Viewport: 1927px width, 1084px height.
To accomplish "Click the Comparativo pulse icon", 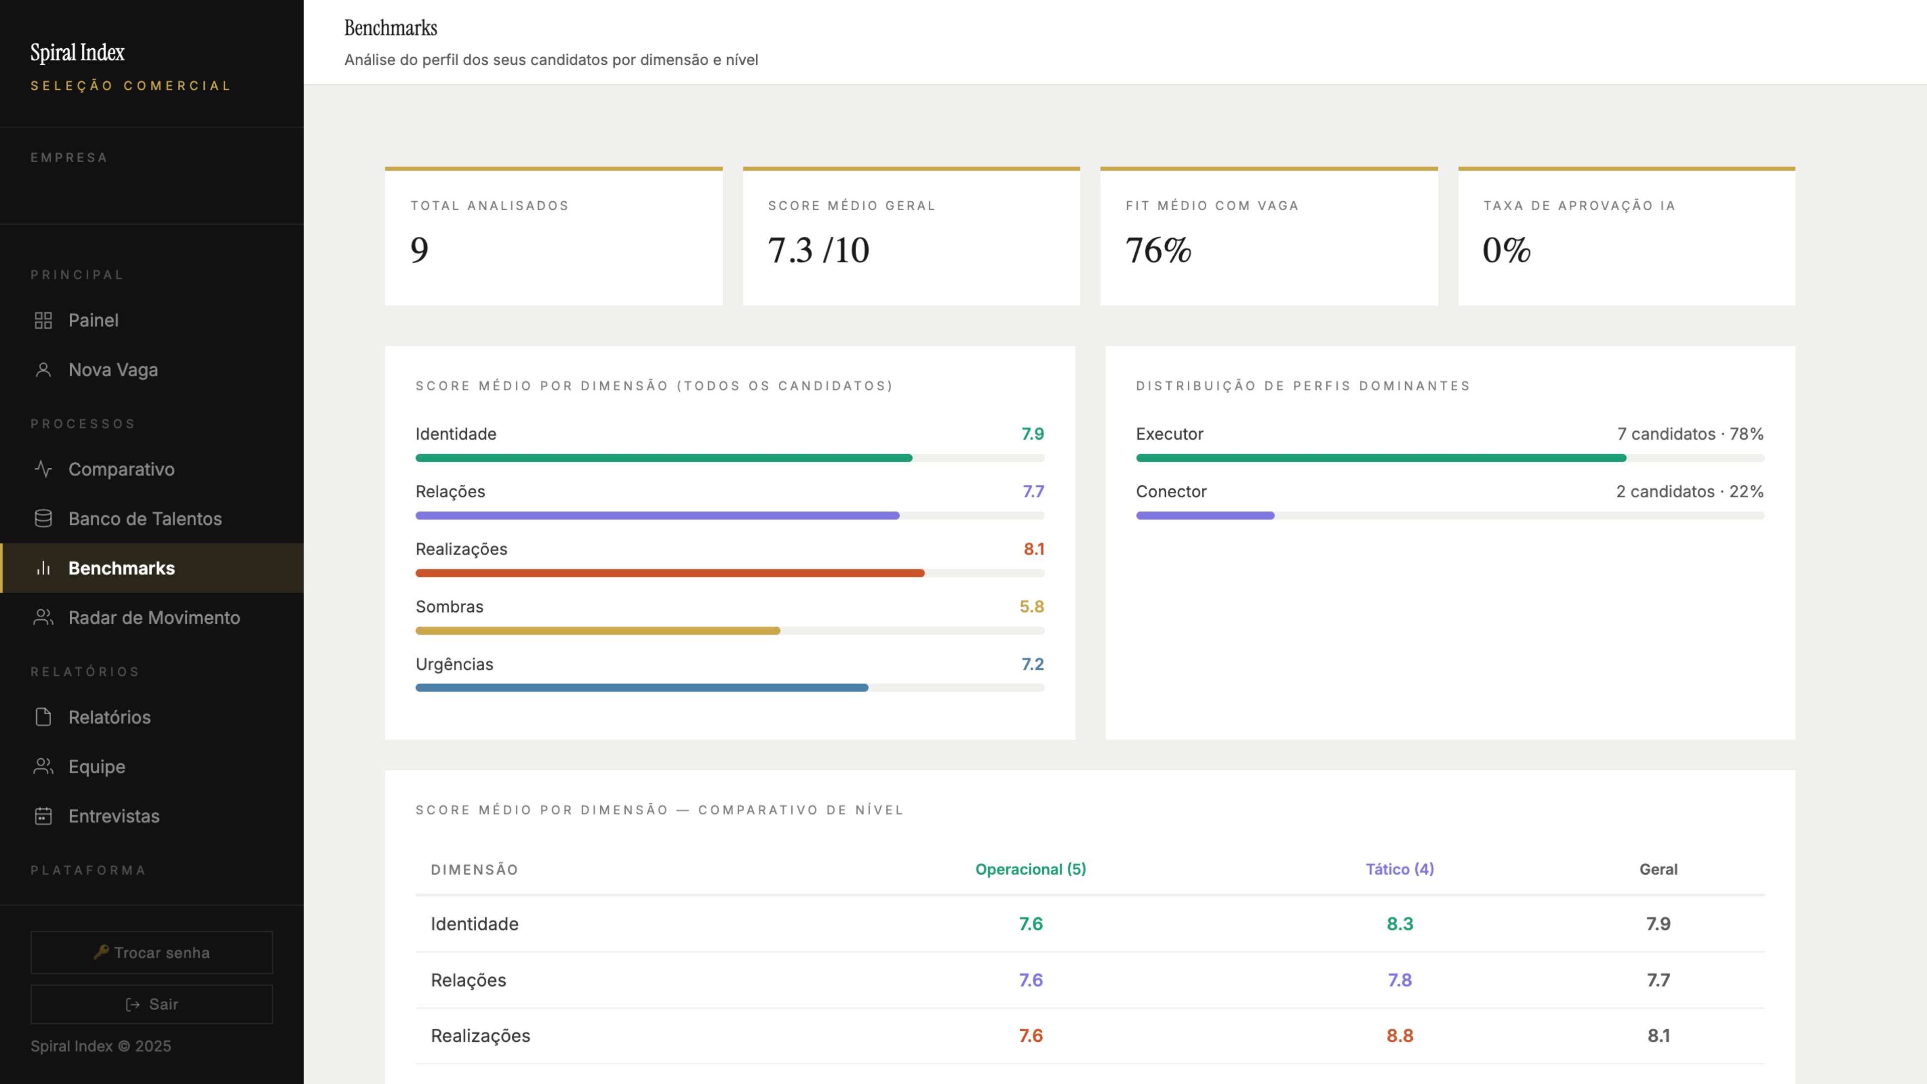I will coord(43,469).
